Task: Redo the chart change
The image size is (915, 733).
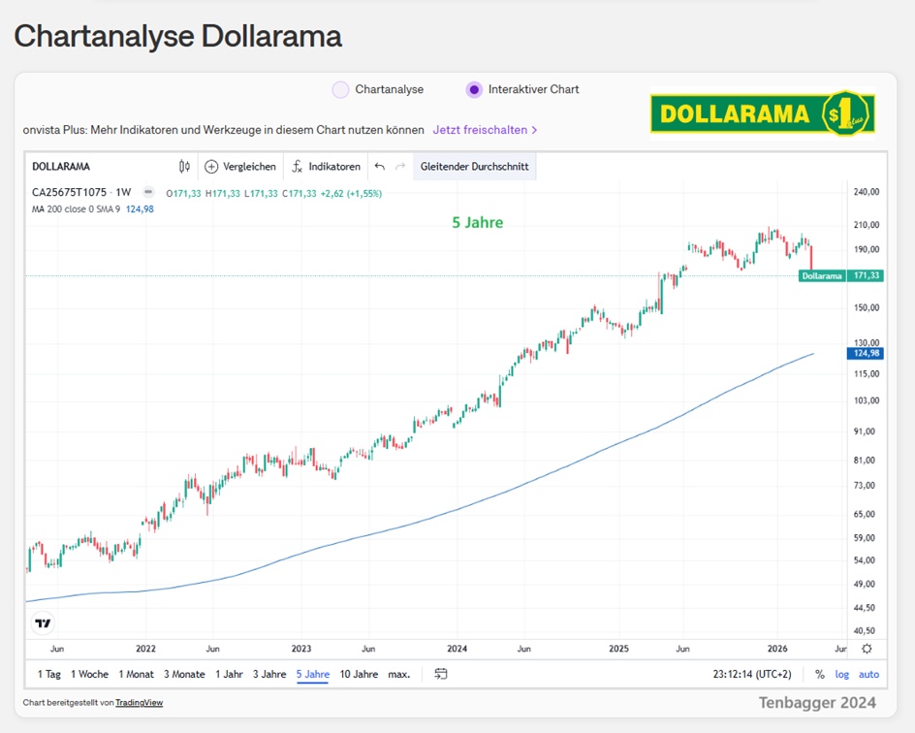Action: 400,167
